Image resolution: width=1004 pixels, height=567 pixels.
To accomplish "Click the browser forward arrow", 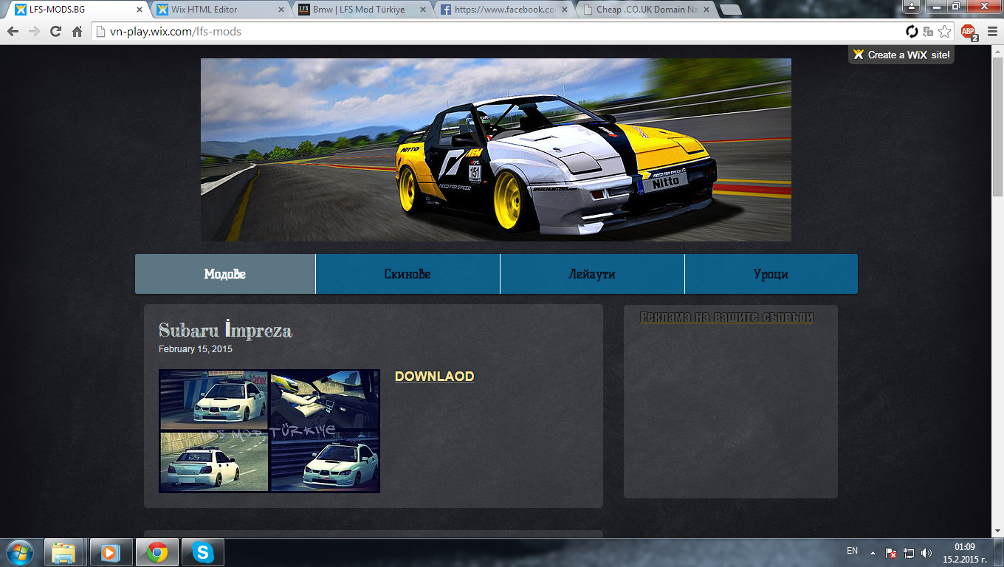I will click(x=34, y=32).
